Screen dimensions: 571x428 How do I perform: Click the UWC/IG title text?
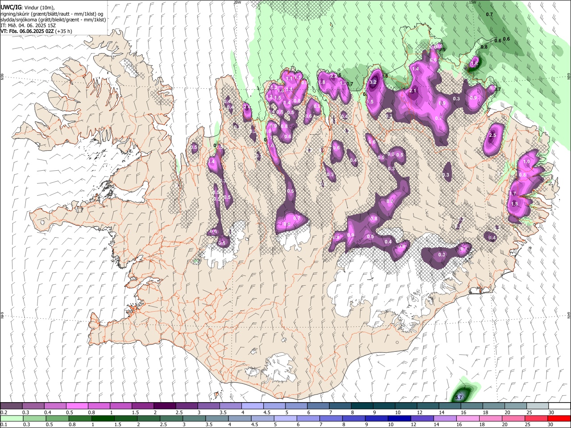point(11,8)
